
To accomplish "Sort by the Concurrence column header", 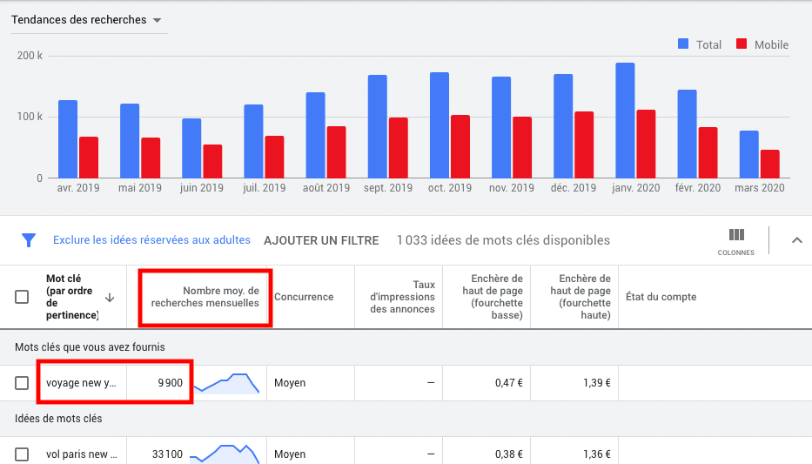I will tap(304, 297).
